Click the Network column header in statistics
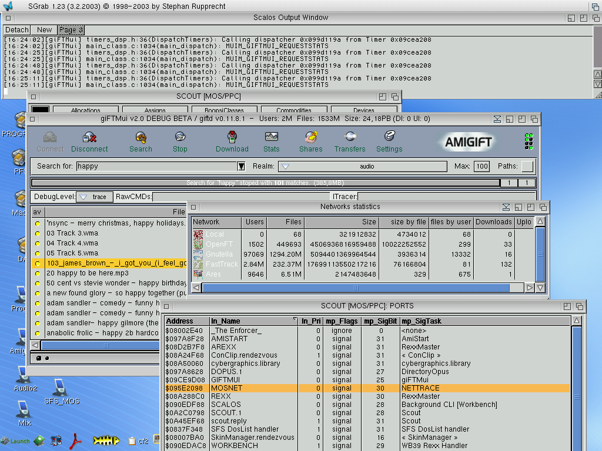This screenshot has height=451, width=602. (x=216, y=222)
